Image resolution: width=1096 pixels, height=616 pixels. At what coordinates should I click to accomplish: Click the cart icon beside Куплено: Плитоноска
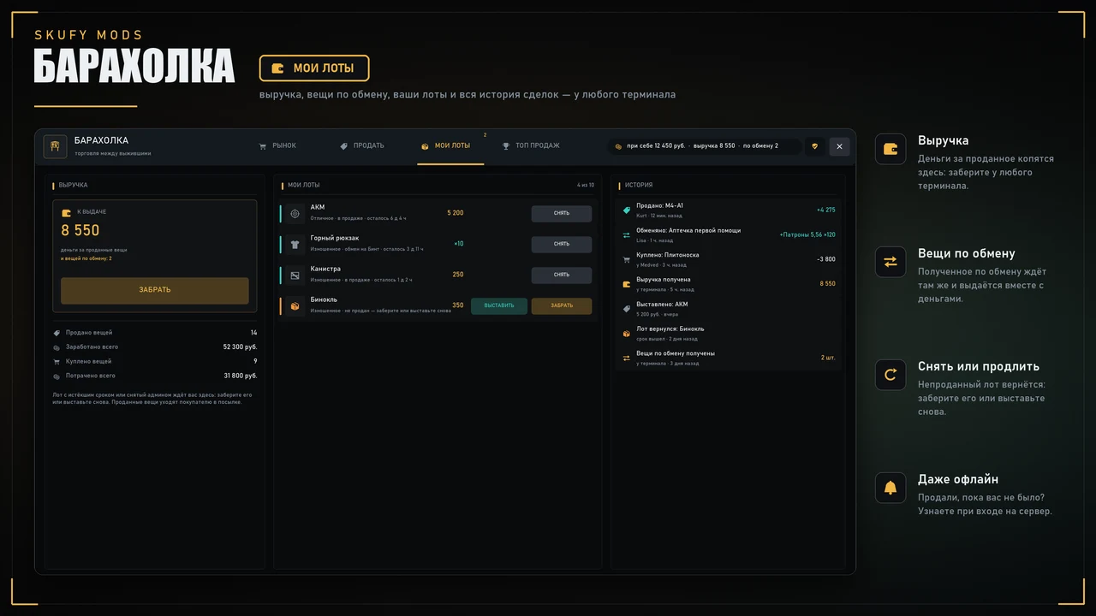tap(627, 259)
